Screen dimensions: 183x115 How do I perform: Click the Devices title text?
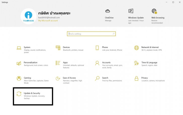tap(66, 47)
